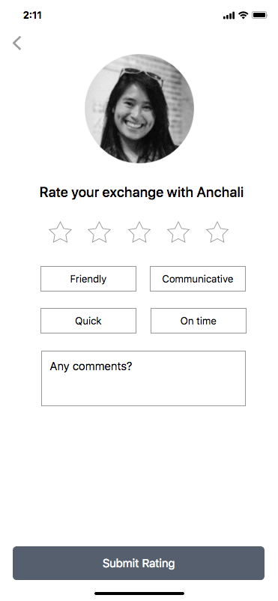278x601 pixels.
Task: Give a three star rating
Action: (139, 232)
